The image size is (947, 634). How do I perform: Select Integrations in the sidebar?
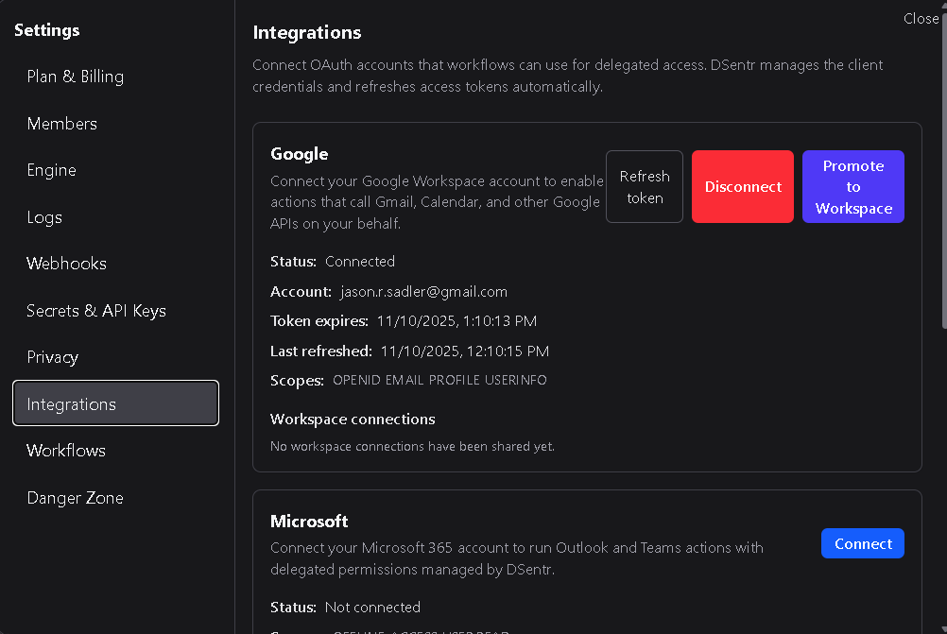[x=115, y=403]
